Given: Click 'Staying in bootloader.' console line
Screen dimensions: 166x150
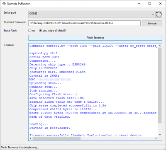Looking at the screenshot, I should (50, 128).
